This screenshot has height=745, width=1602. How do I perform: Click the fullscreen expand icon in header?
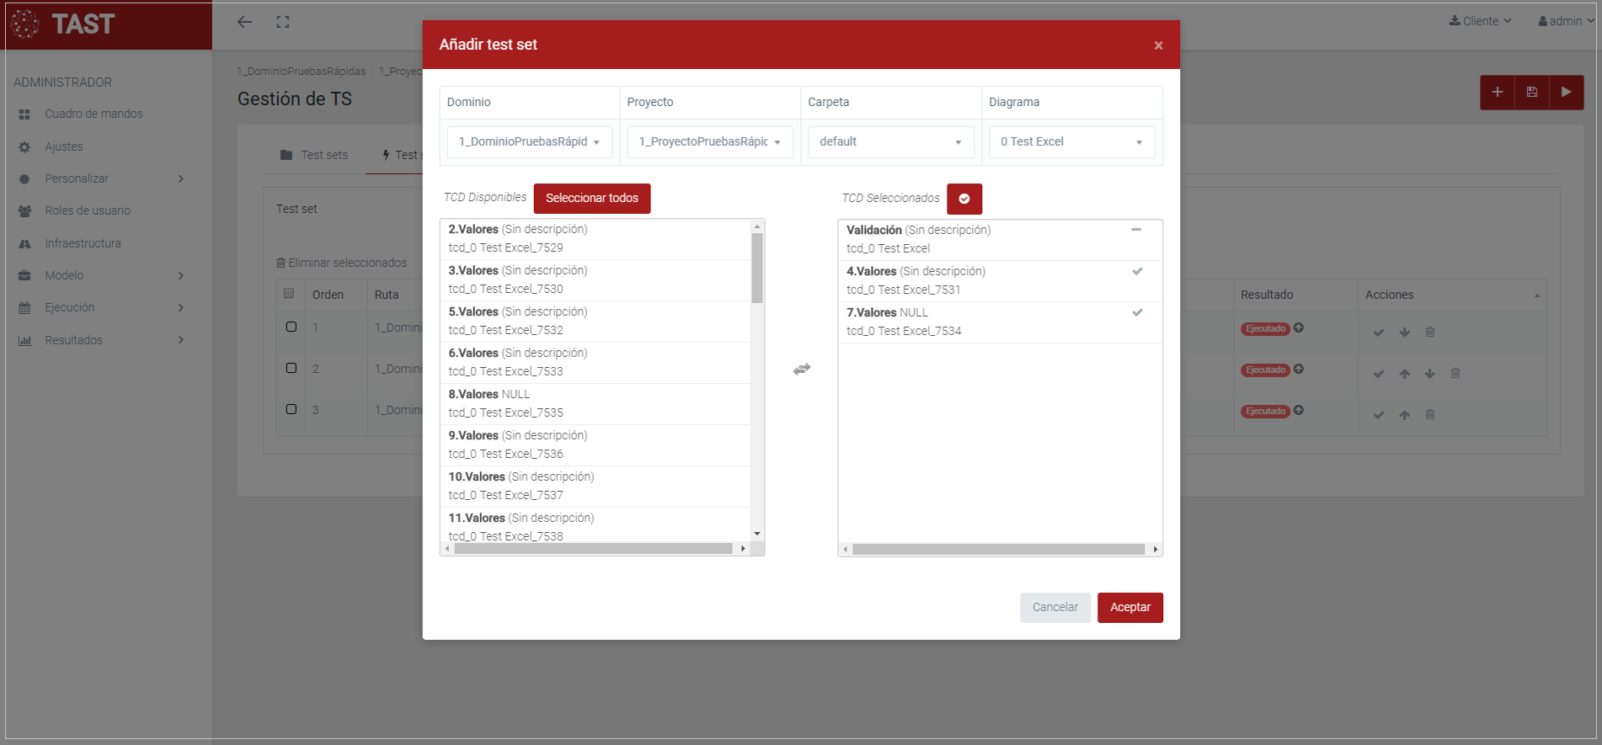(x=283, y=22)
